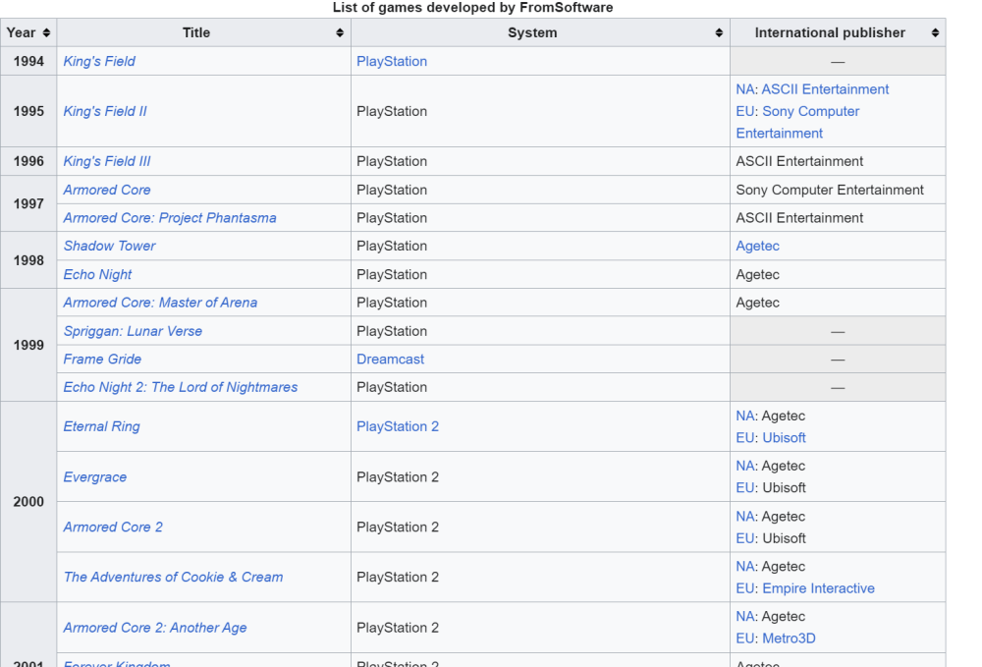Open the Metro3D publisher link

pos(789,639)
